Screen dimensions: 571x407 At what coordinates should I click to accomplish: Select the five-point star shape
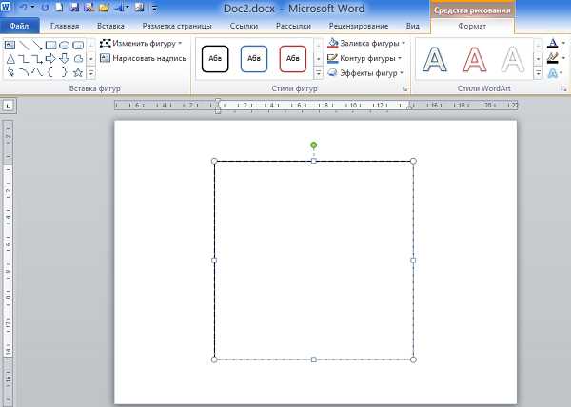[78, 72]
